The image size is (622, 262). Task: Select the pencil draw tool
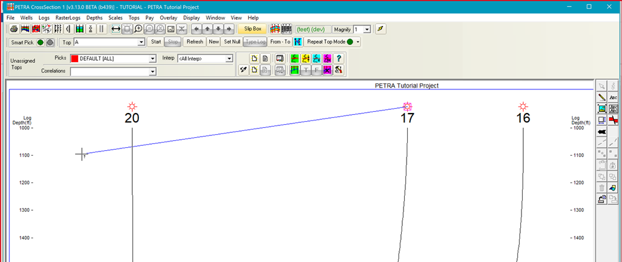click(x=602, y=97)
